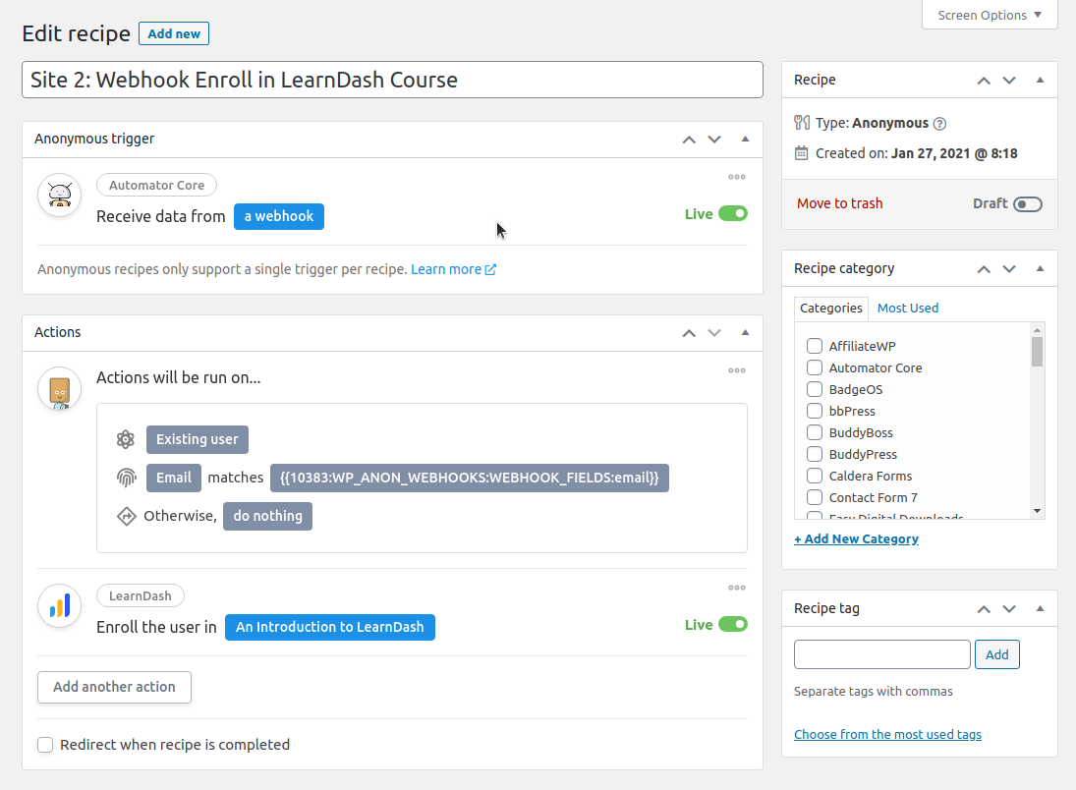This screenshot has width=1076, height=790.
Task: Click the calendar icon beside Created on
Action: [x=802, y=153]
